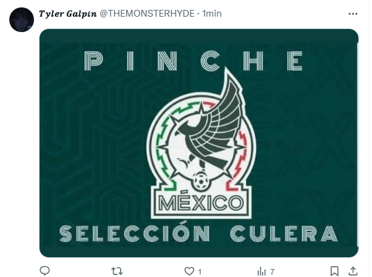Visit the @THEMONSTERHYDE handle link
This screenshot has height=277, width=372.
tap(147, 14)
